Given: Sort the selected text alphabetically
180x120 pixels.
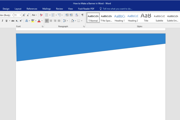Looking at the screenshot, I should tap(77, 15).
